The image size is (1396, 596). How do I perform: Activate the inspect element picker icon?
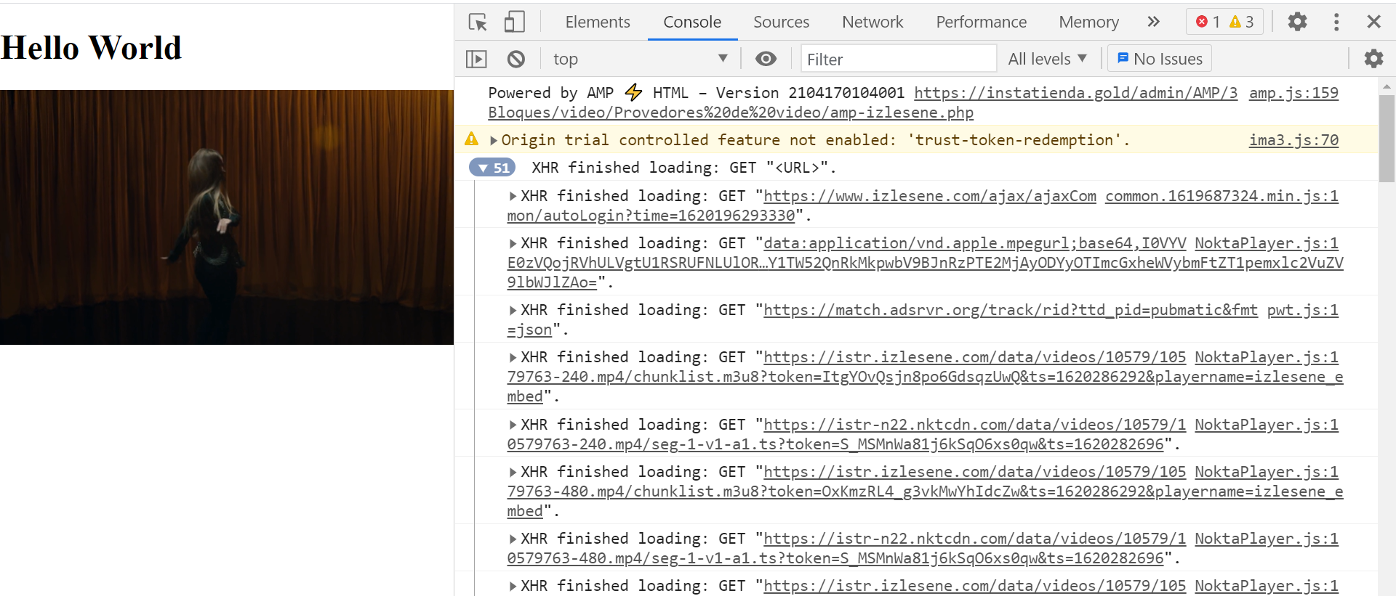(478, 22)
